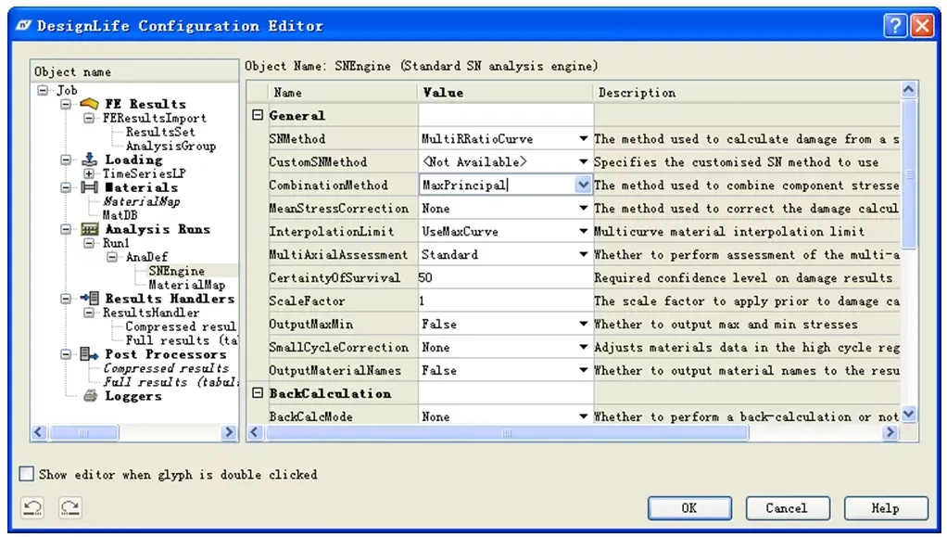This screenshot has height=537, width=947.
Task: Click the Post Processors icon
Action: pos(89,354)
